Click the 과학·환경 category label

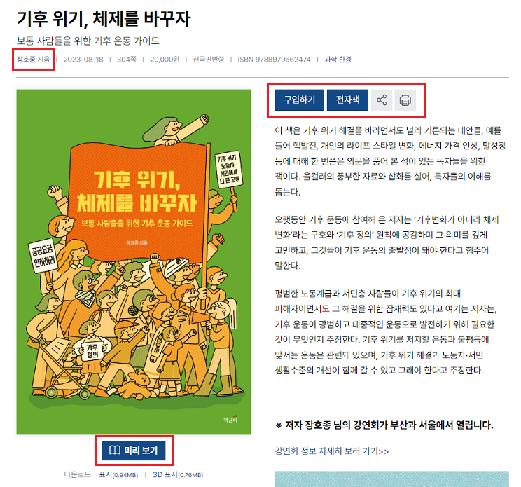[338, 60]
